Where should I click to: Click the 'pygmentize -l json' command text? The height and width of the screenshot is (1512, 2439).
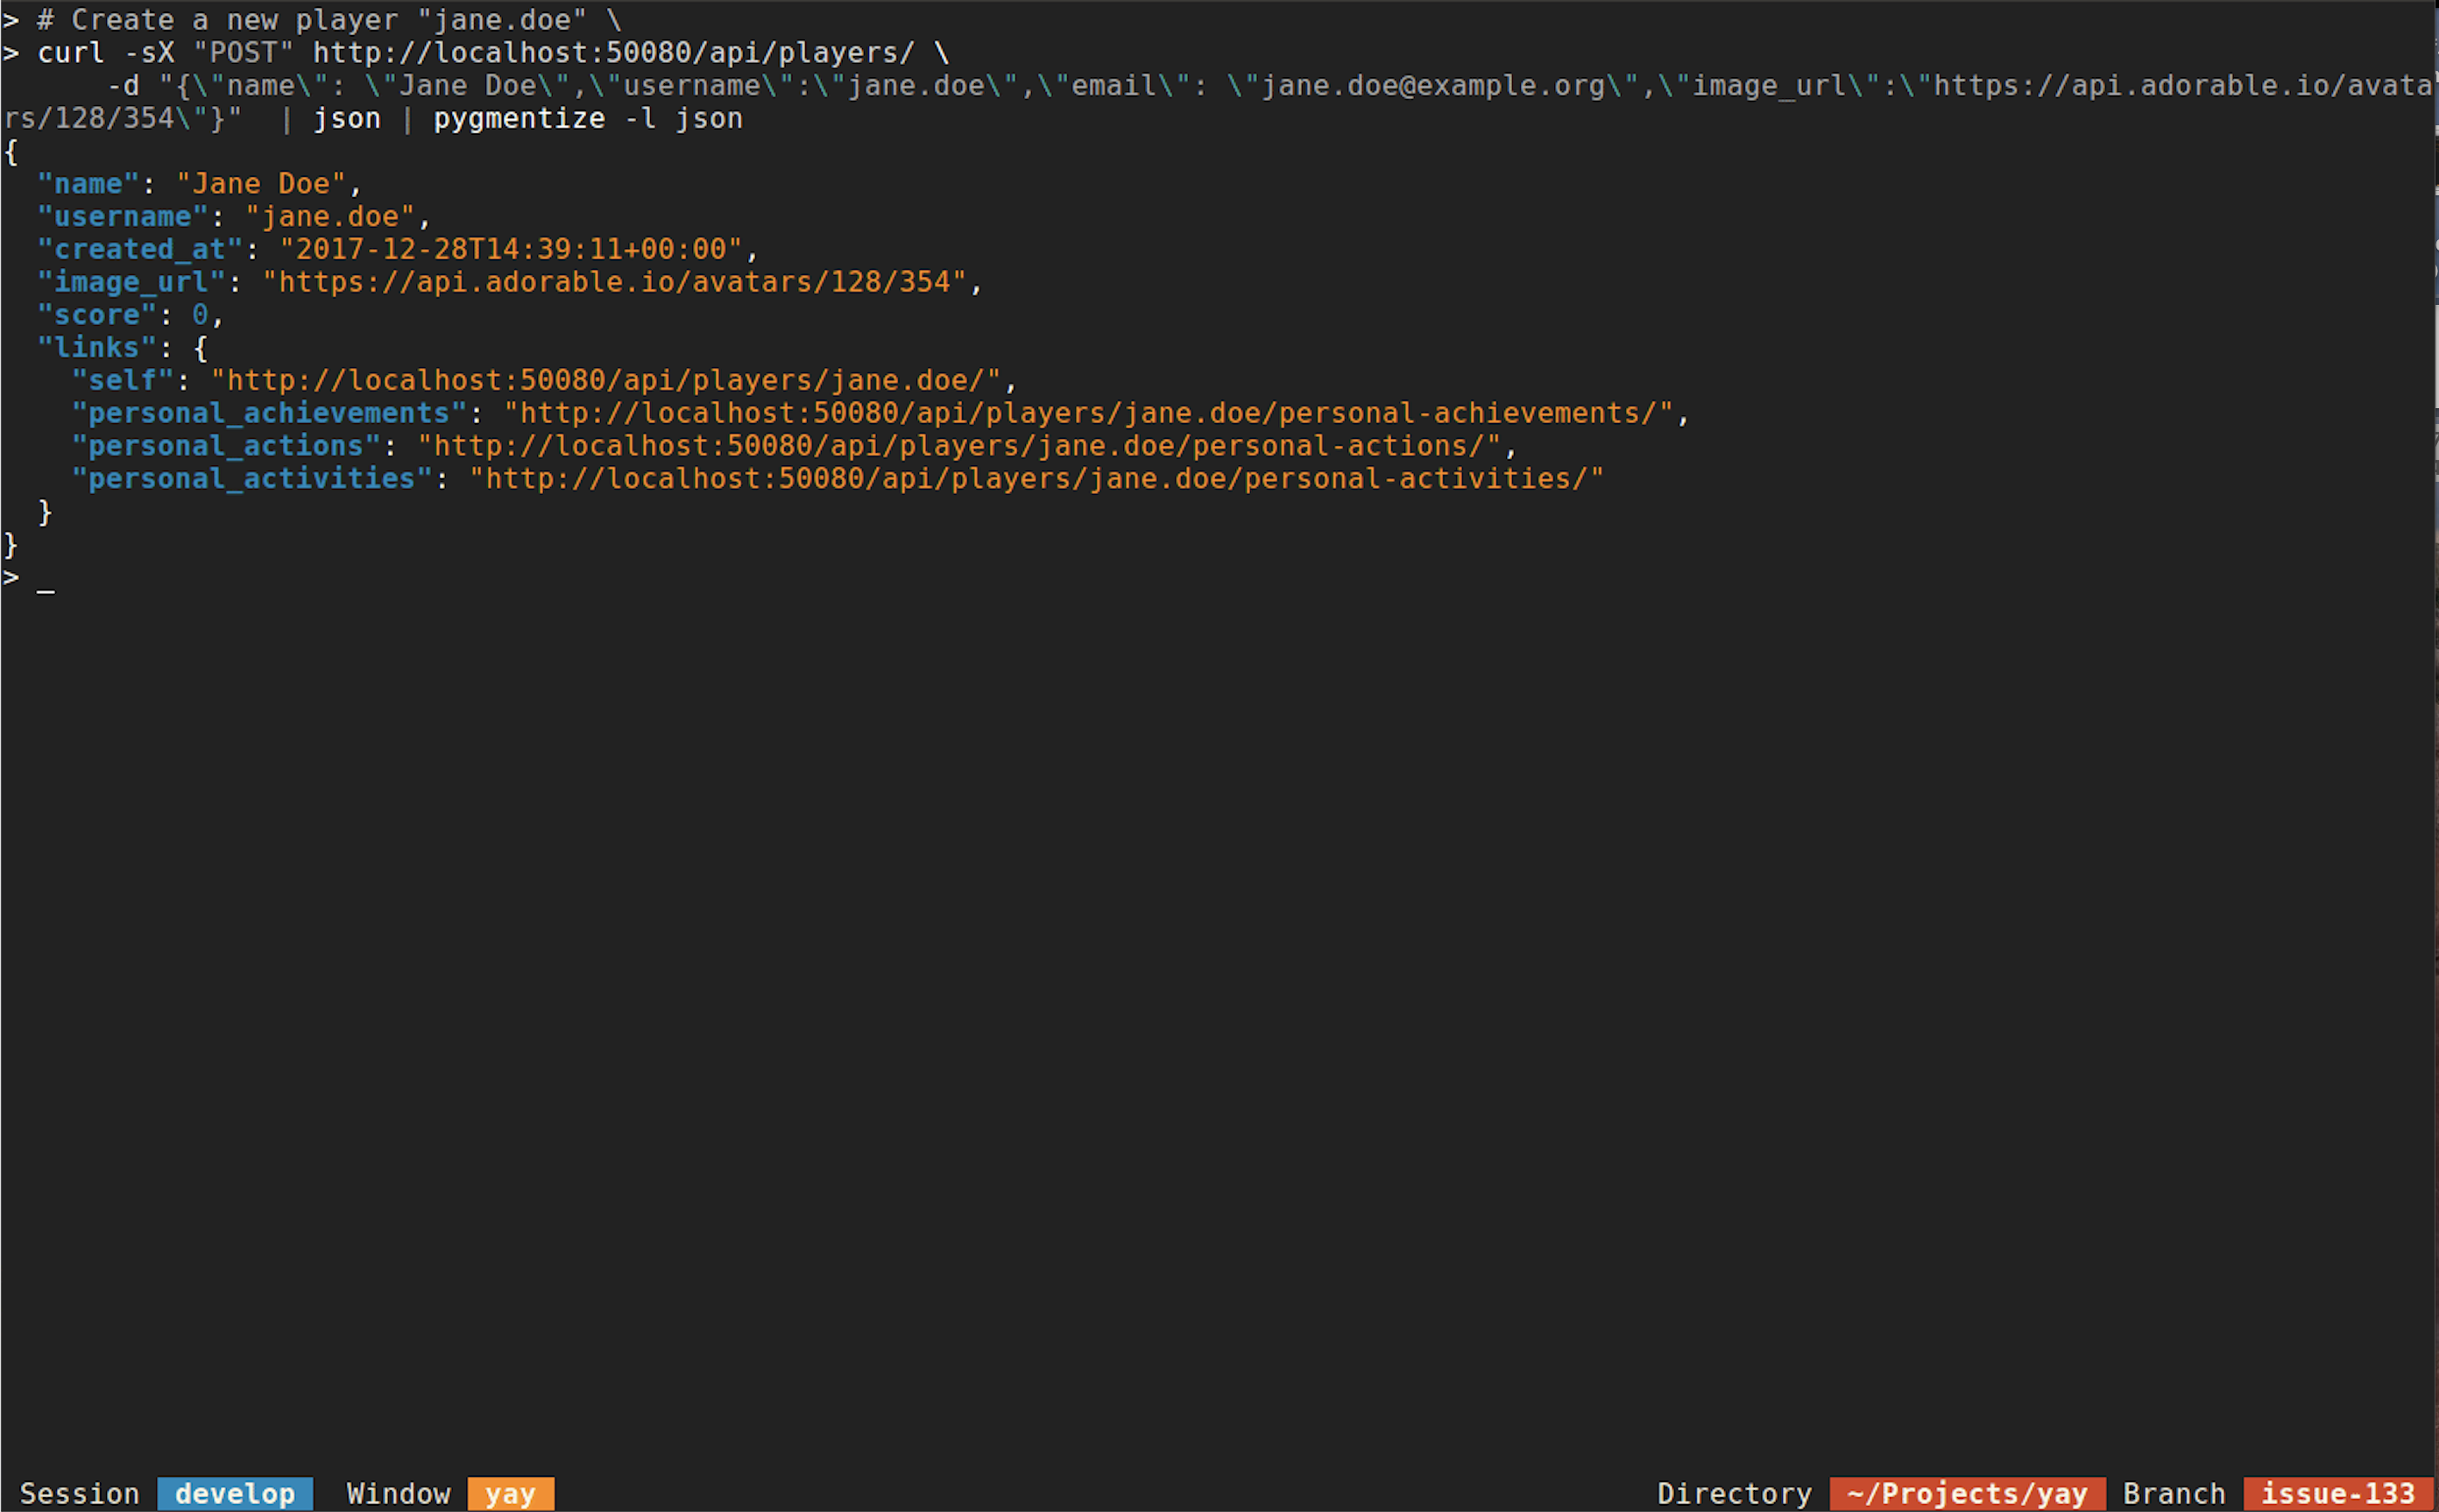click(587, 119)
